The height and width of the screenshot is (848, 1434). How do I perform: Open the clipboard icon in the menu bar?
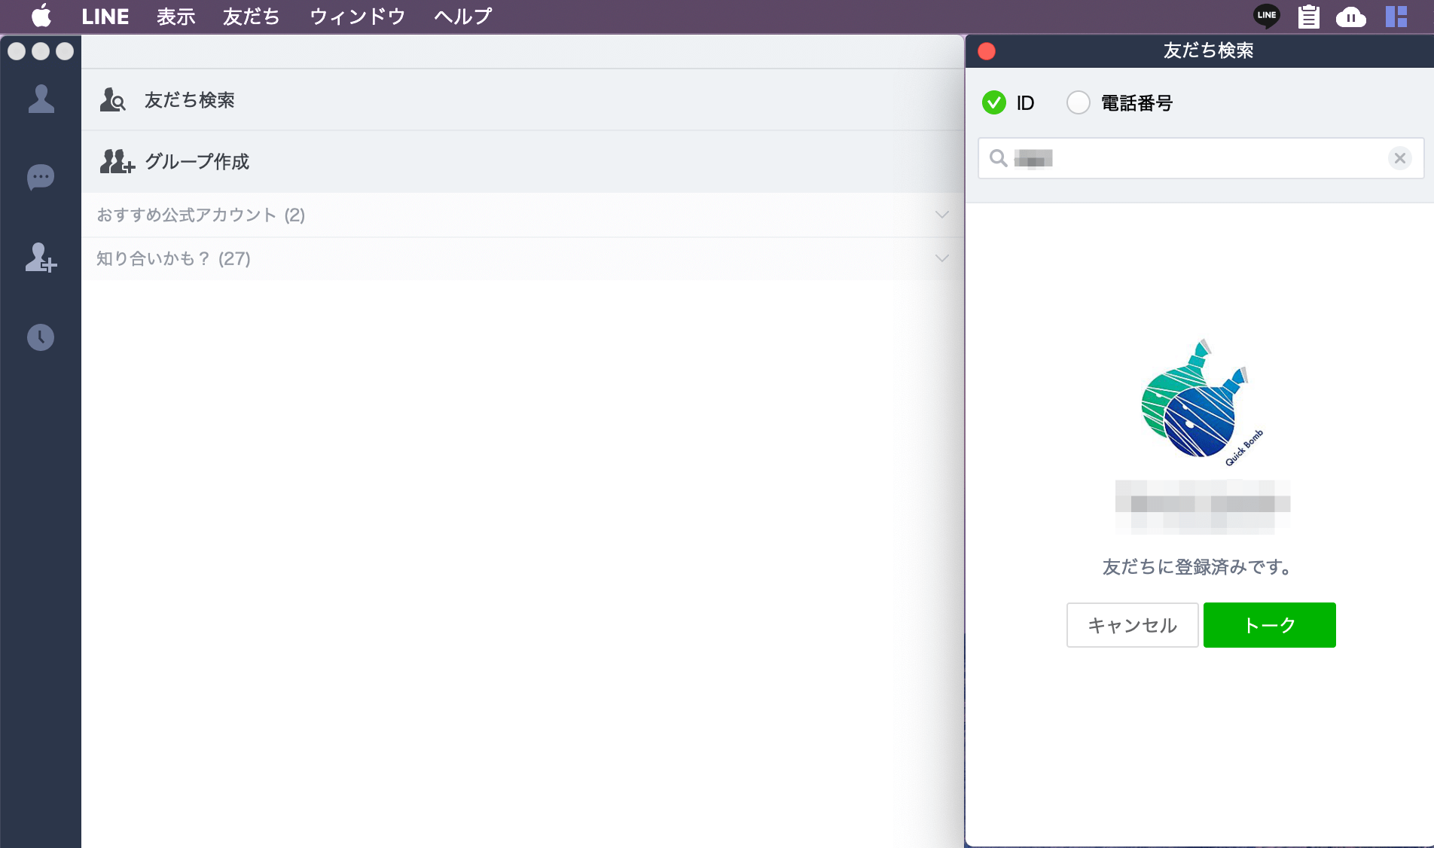pyautogui.click(x=1309, y=16)
